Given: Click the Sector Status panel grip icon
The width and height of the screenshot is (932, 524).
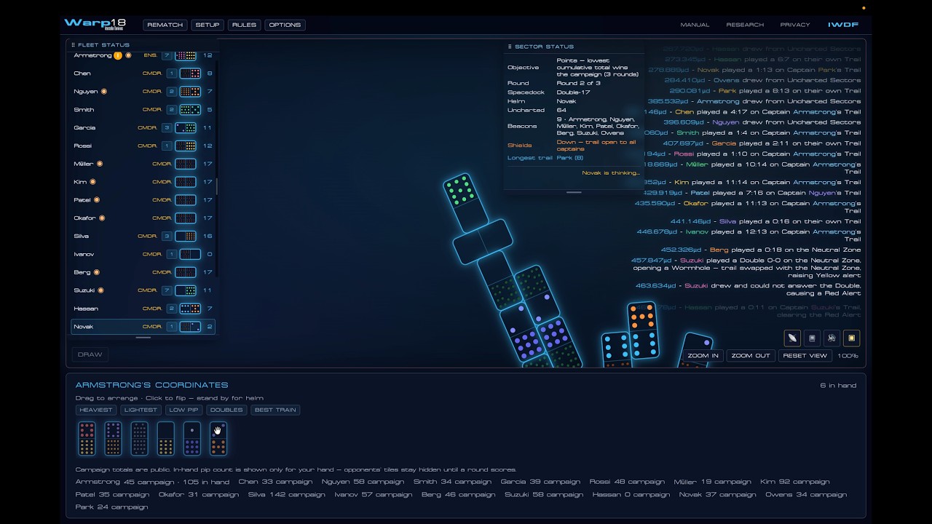Looking at the screenshot, I should [510, 47].
